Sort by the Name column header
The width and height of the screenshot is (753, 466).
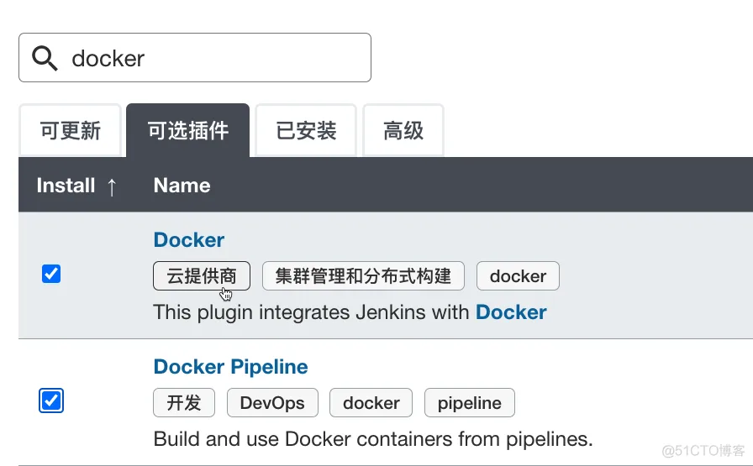[182, 186]
